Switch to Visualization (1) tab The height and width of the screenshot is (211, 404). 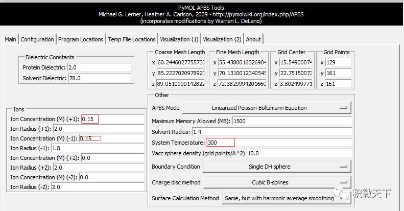coord(179,39)
